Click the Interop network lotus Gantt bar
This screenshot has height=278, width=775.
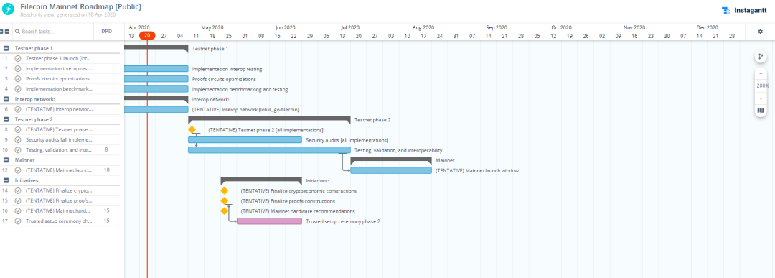tap(156, 109)
